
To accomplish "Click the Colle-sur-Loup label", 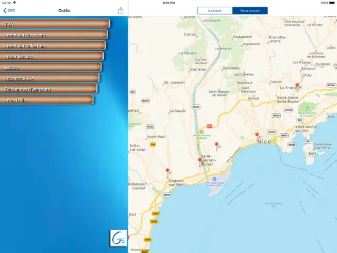I will [x=137, y=148].
